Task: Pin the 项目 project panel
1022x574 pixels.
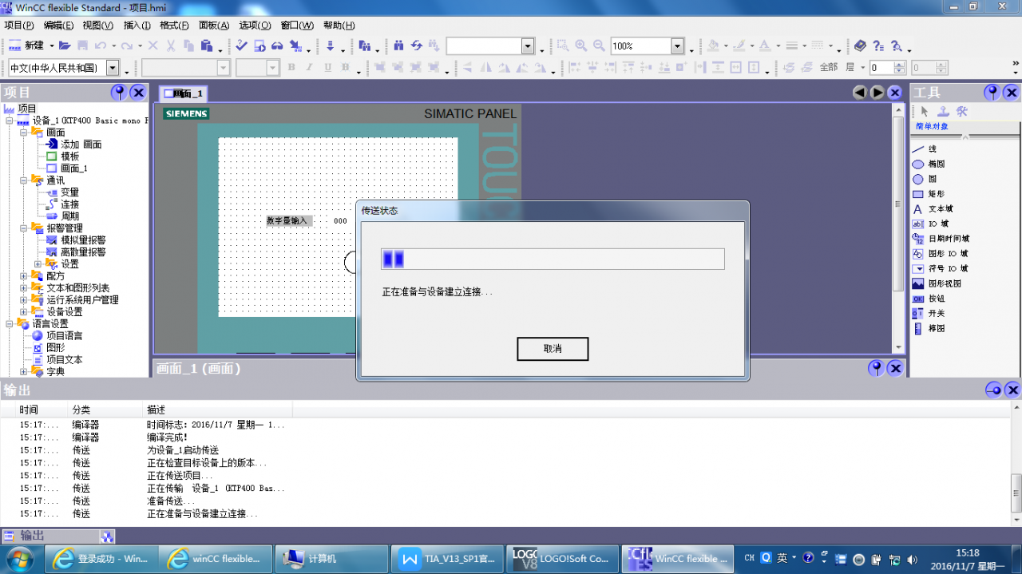Action: tap(119, 93)
